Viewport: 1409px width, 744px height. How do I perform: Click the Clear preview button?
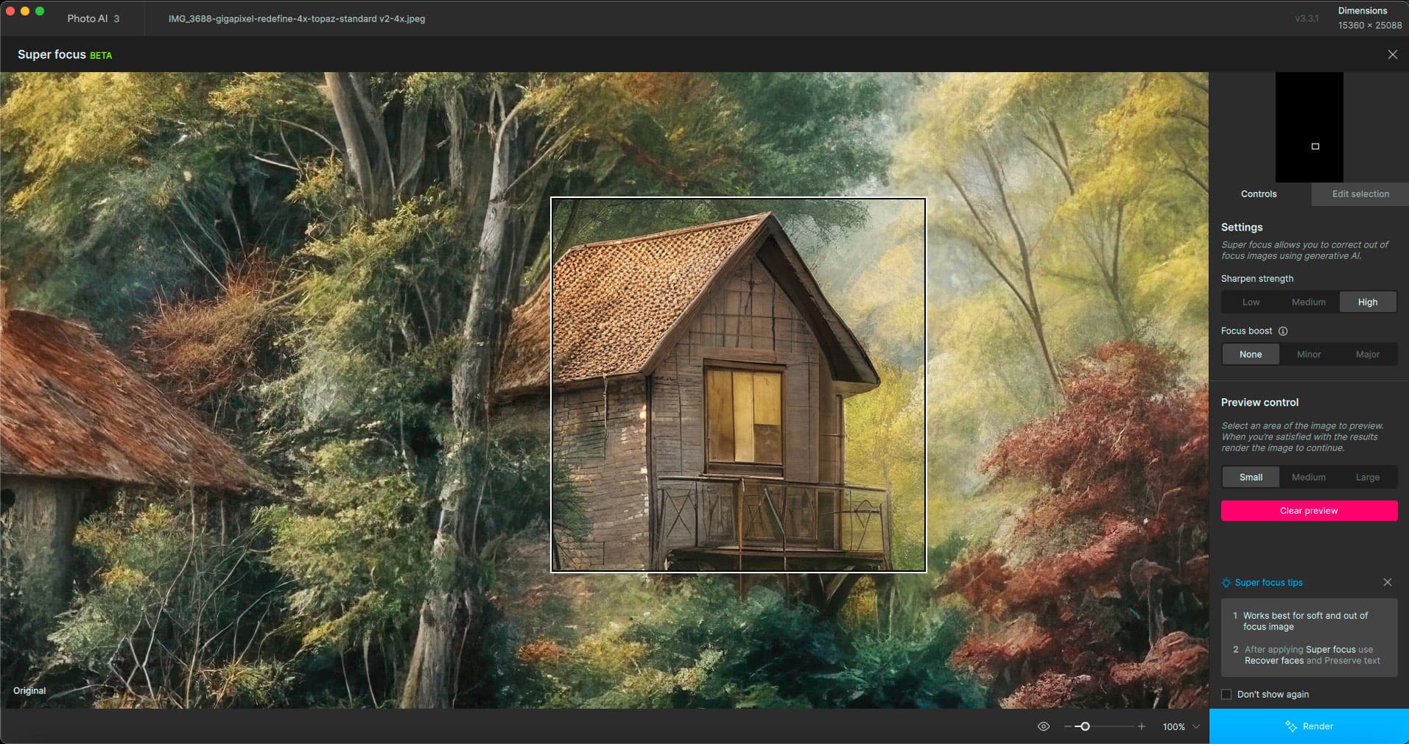[1308, 511]
